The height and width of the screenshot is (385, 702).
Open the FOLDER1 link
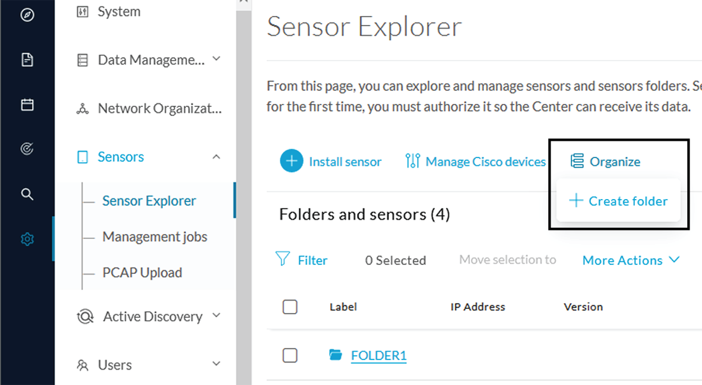click(x=379, y=355)
